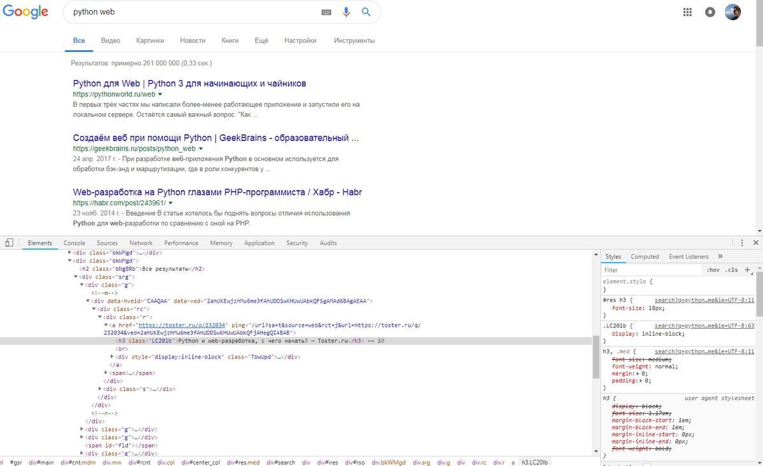Select the div#rcnt breadcrumb
The height and width of the screenshot is (466, 763).
coord(140,462)
